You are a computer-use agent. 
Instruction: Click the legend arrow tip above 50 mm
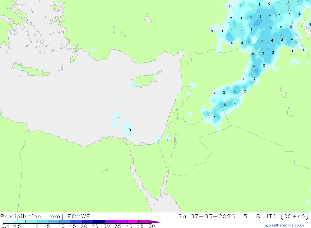155,222
